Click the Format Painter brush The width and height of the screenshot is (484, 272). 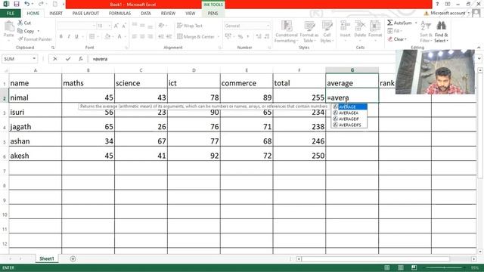point(20,39)
